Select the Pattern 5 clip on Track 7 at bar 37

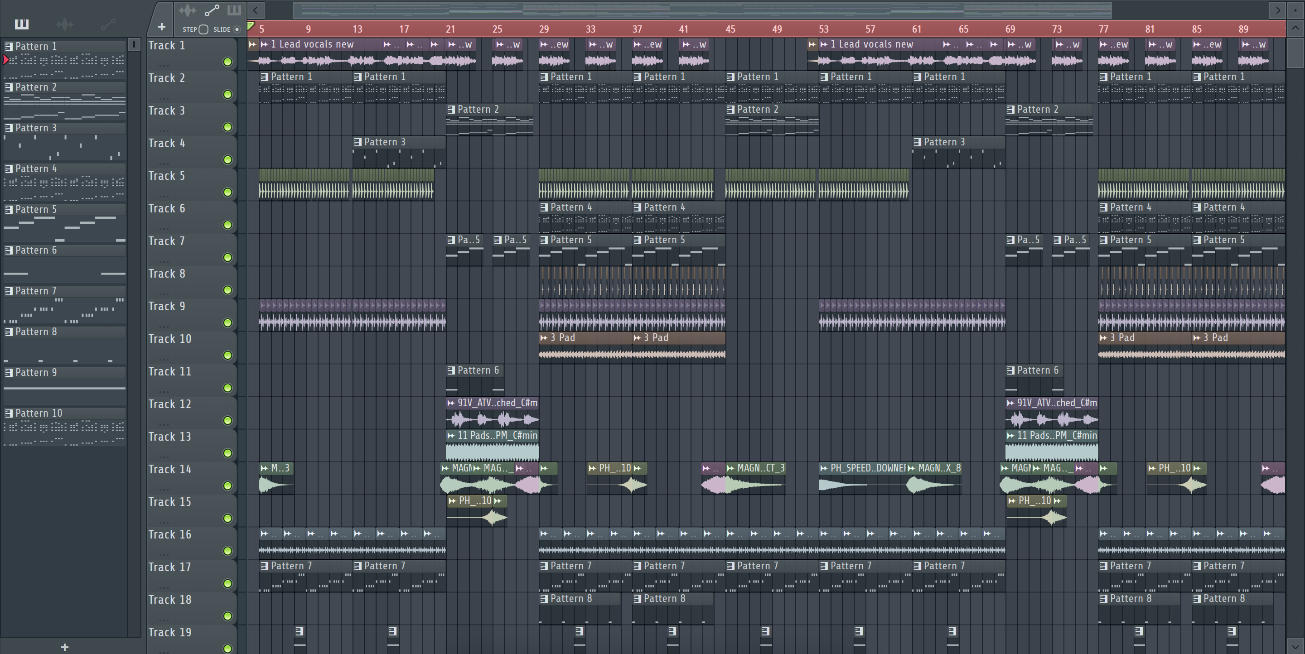tap(679, 250)
